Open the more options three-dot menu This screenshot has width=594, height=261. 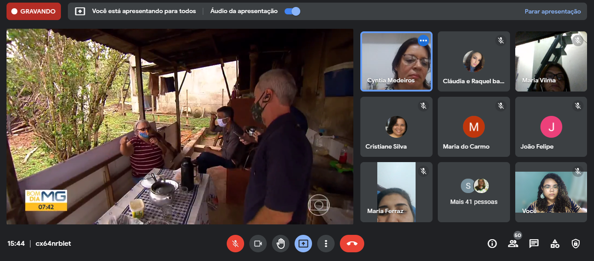(326, 244)
